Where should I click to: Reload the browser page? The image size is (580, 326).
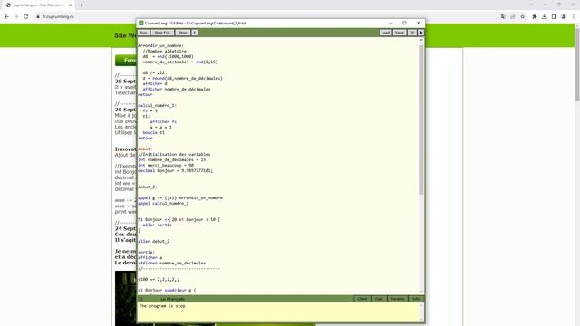pos(26,16)
